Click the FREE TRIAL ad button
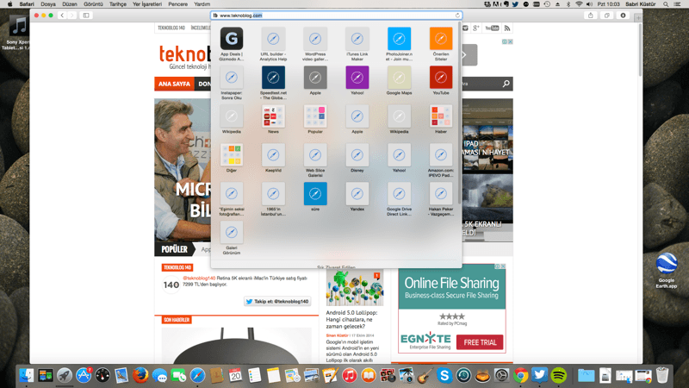Image resolution: width=689 pixels, height=388 pixels. 480,342
